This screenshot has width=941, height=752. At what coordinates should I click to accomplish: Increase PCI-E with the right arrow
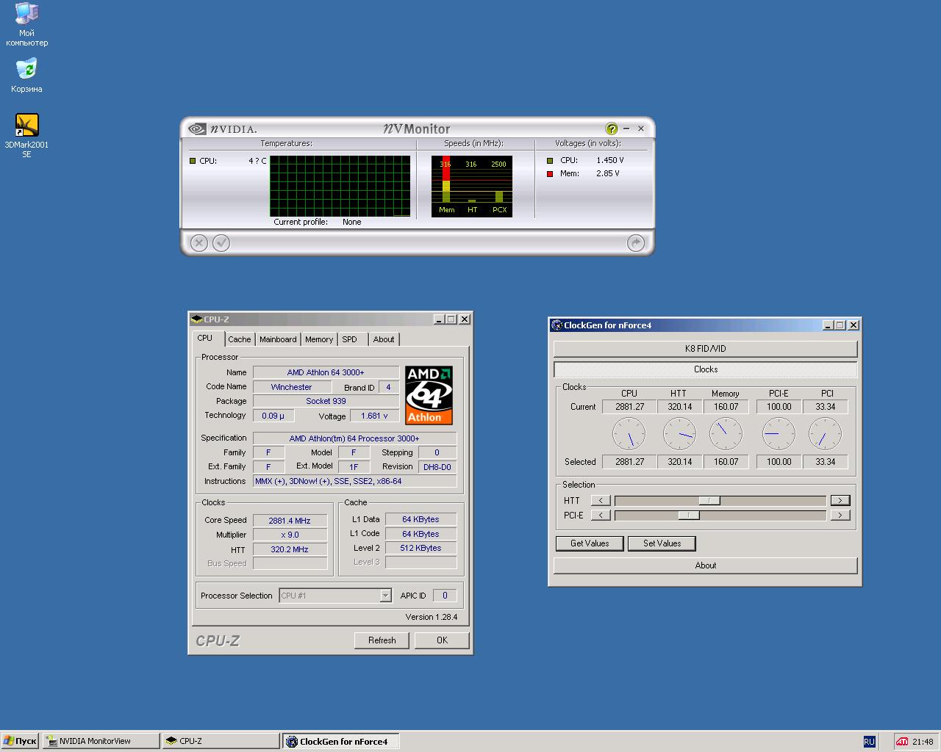coord(840,516)
